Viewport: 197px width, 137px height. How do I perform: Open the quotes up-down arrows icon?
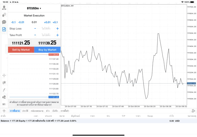(4, 15)
